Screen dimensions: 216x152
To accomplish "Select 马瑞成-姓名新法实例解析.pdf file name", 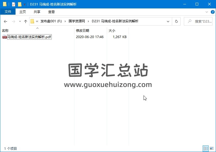I will [29, 37].
